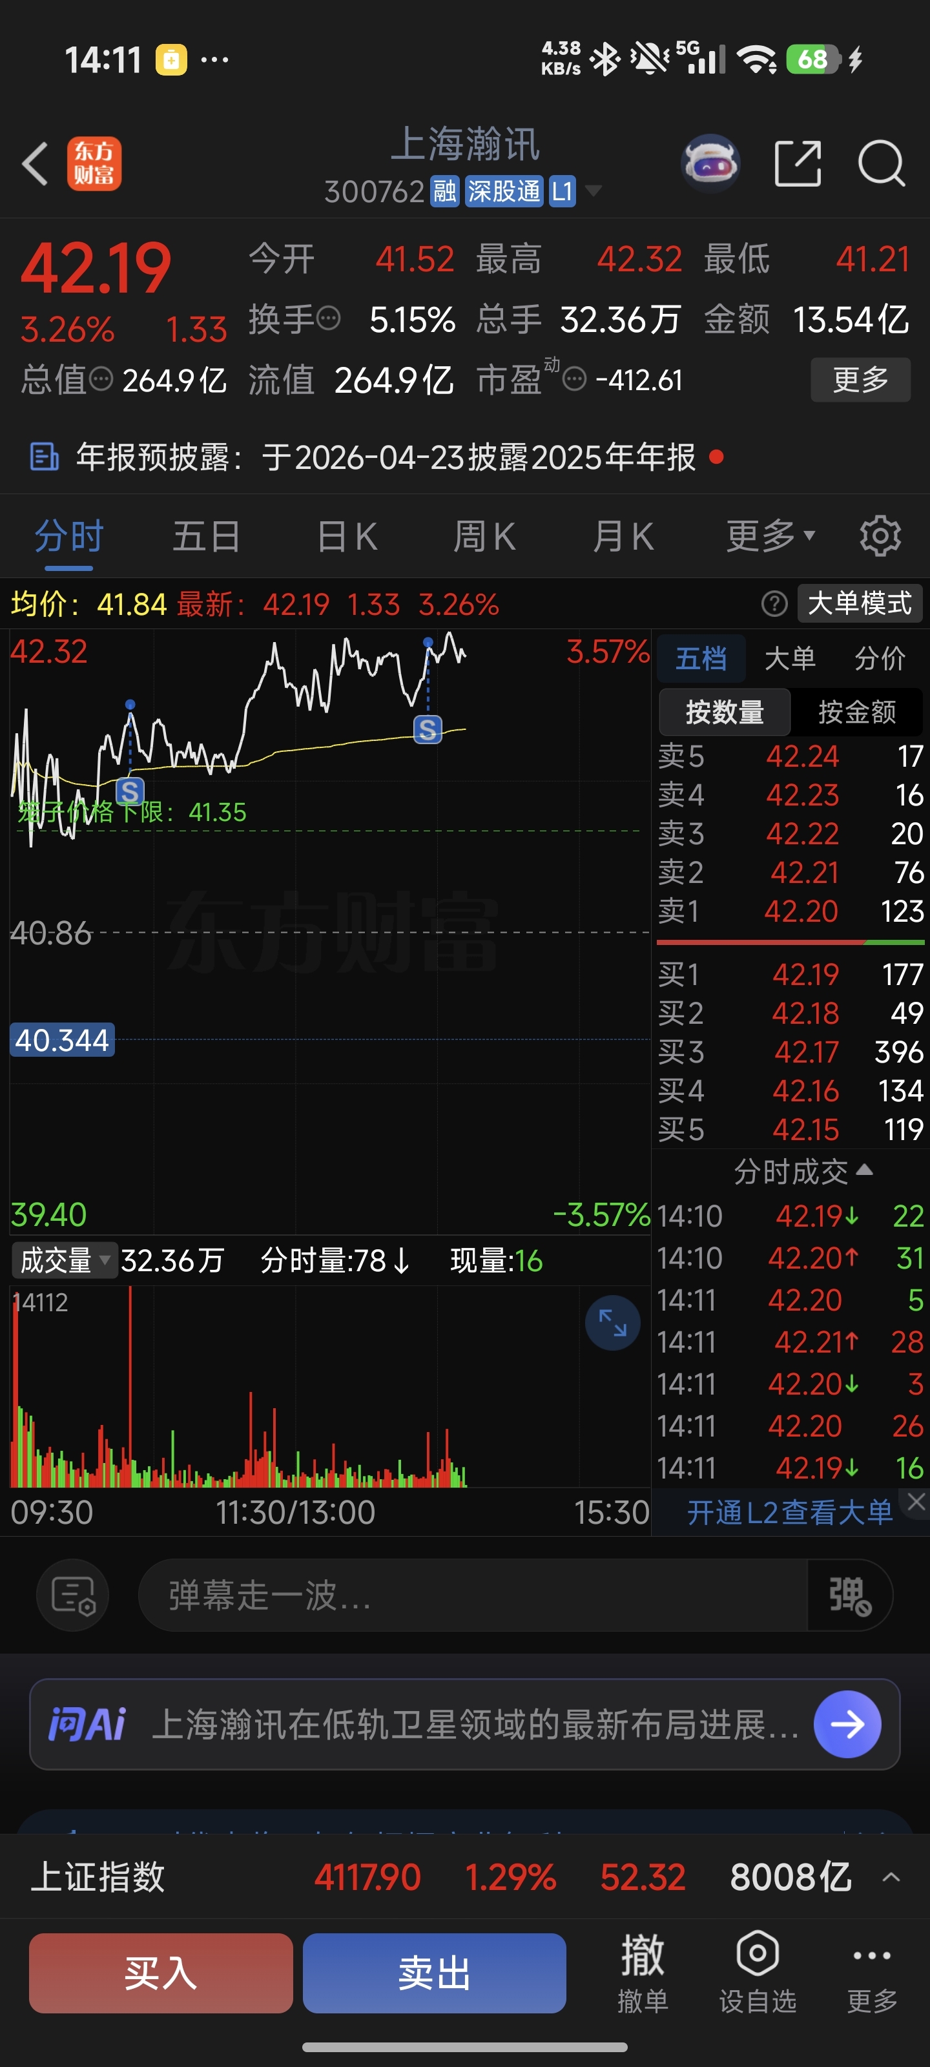Tap the back arrow icon
Image resolution: width=930 pixels, height=2067 pixels.
[x=34, y=163]
